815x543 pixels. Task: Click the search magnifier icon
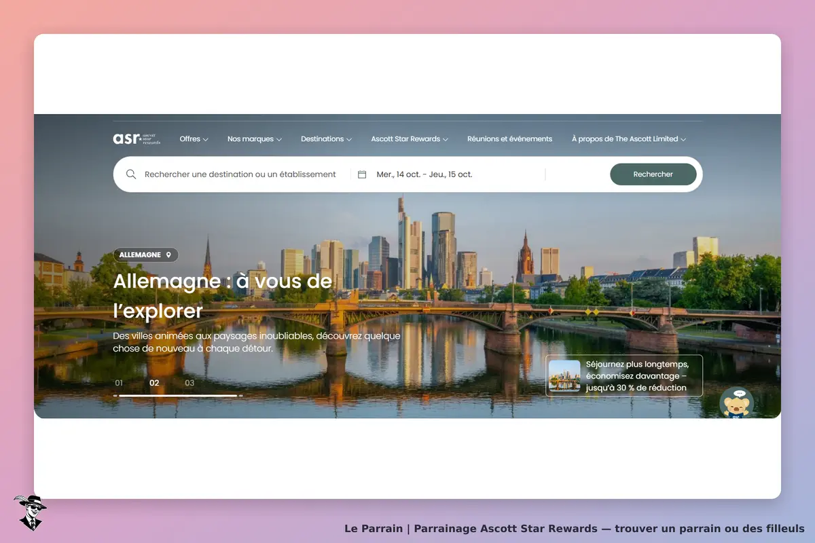pos(131,174)
